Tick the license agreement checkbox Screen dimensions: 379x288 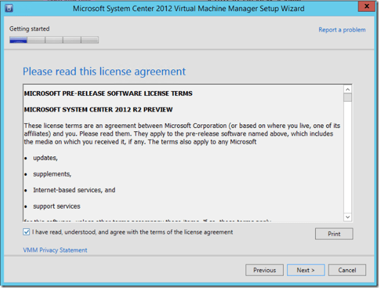[26, 233]
